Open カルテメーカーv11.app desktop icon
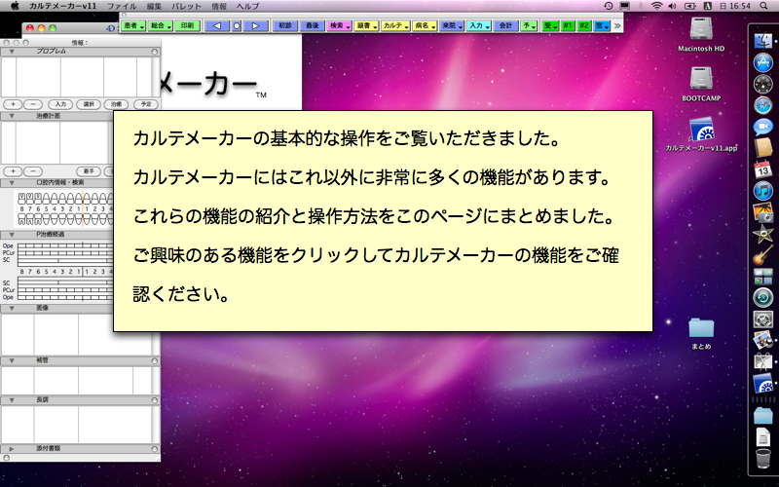779x487 pixels. click(x=702, y=130)
